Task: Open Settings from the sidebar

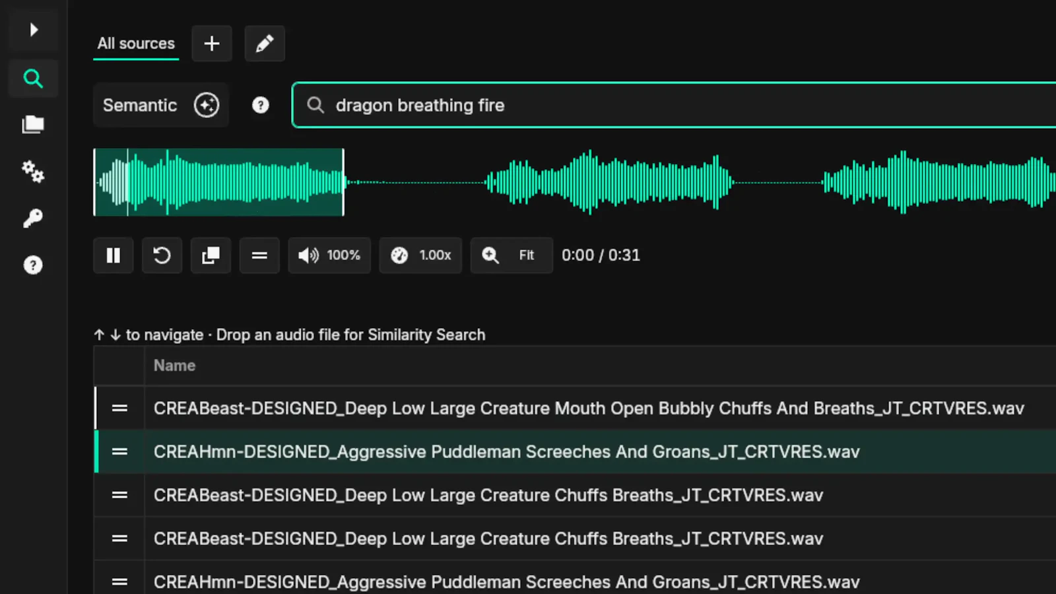Action: point(33,172)
